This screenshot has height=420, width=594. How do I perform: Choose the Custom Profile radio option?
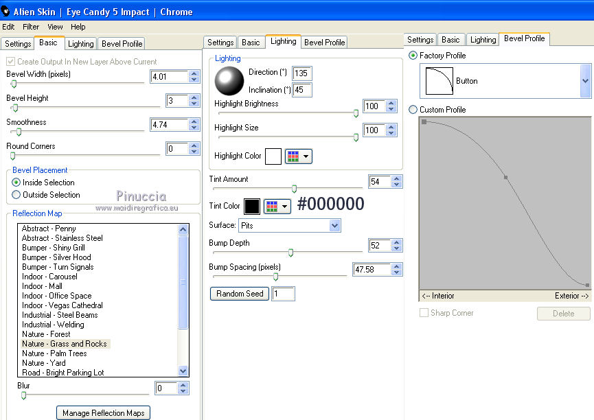click(x=413, y=109)
